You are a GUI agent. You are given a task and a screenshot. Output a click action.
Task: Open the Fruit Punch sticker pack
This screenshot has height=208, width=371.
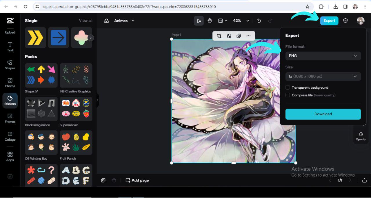76,142
